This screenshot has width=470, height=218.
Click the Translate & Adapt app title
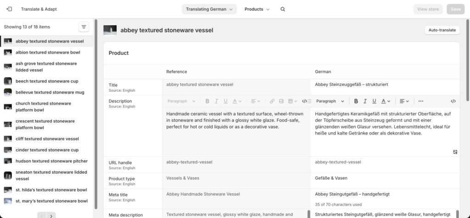point(39,9)
